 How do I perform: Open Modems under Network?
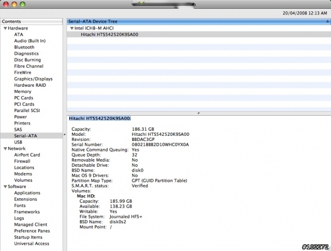(23, 174)
